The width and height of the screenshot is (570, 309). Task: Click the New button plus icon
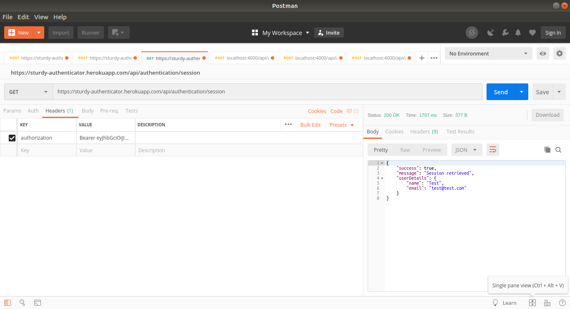(12, 33)
